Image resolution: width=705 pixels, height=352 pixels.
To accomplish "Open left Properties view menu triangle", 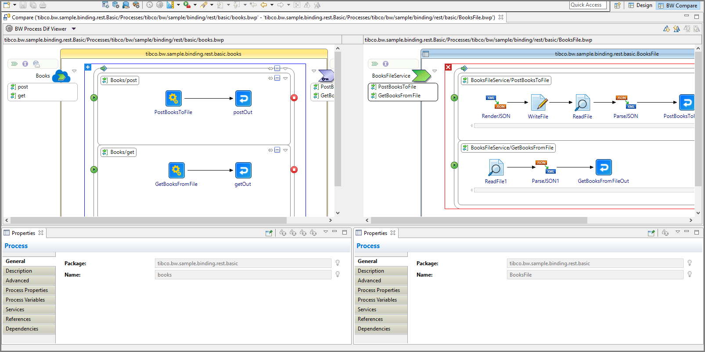I will [325, 232].
